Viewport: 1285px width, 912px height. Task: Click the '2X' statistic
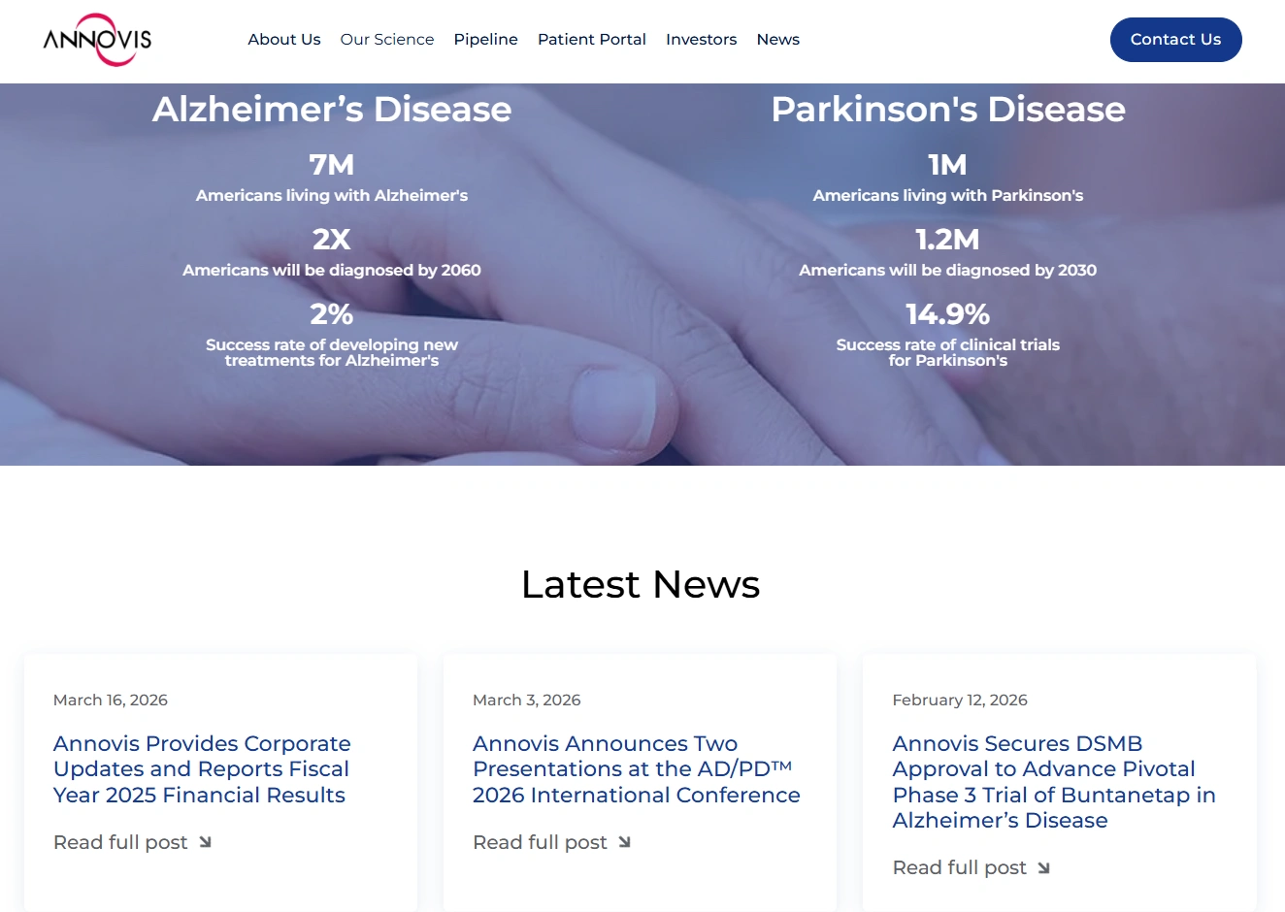pyautogui.click(x=332, y=240)
